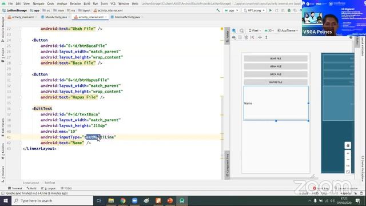This screenshot has height=206, width=366.
Task: Open the VCS menu
Action: pyautogui.click(x=113, y=3)
